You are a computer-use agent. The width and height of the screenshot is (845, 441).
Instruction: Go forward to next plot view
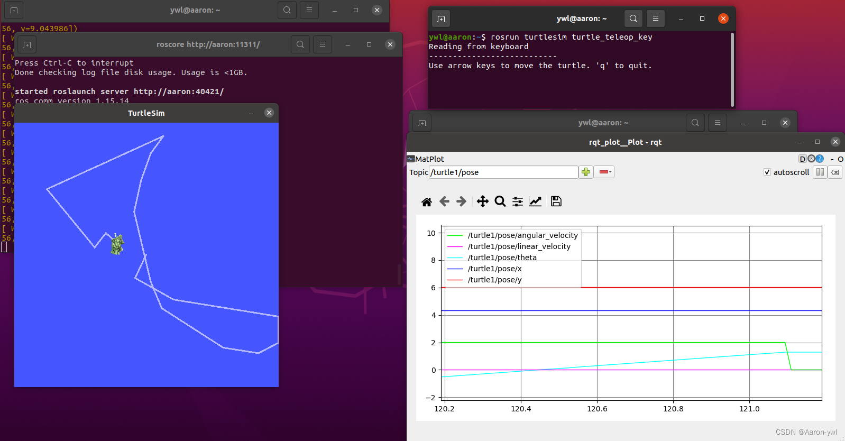(462, 201)
